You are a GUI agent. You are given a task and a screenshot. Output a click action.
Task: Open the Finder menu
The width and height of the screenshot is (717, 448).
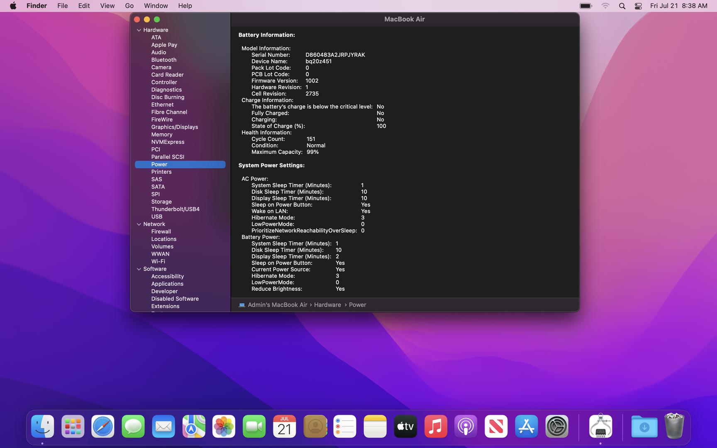tap(37, 6)
